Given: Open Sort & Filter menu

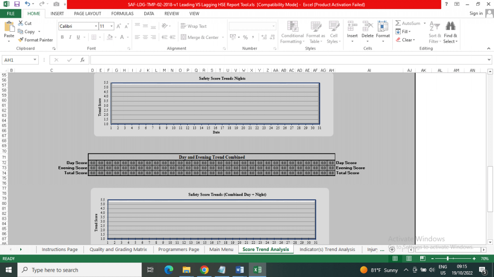Looking at the screenshot, I should [435, 33].
